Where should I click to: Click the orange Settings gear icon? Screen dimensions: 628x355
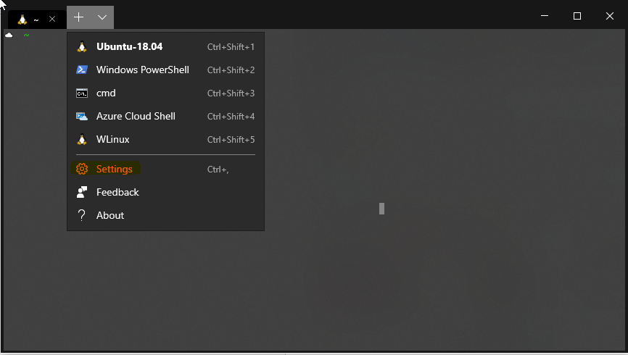tap(82, 169)
